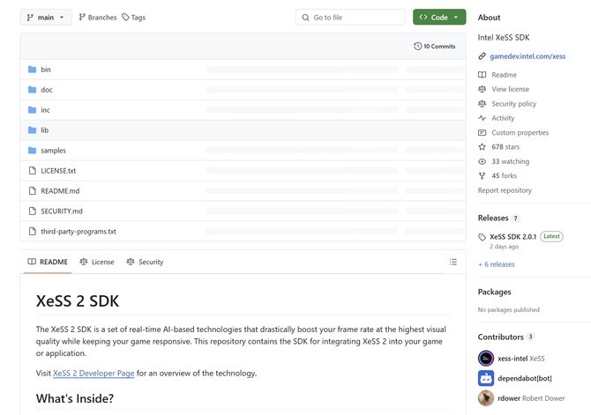Open the main branch dropdown

pos(46,18)
